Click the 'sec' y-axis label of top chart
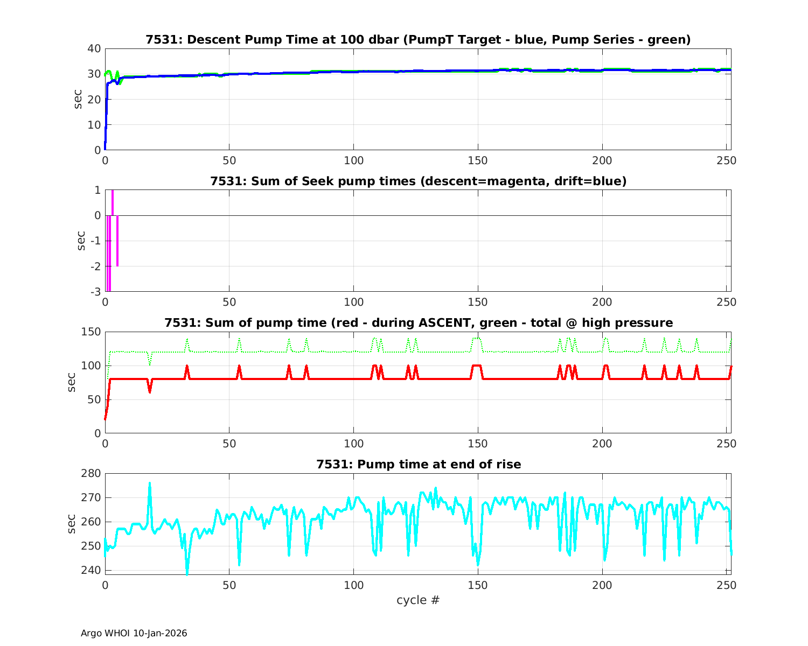Viewport: 808px width, 646px height. (78, 99)
